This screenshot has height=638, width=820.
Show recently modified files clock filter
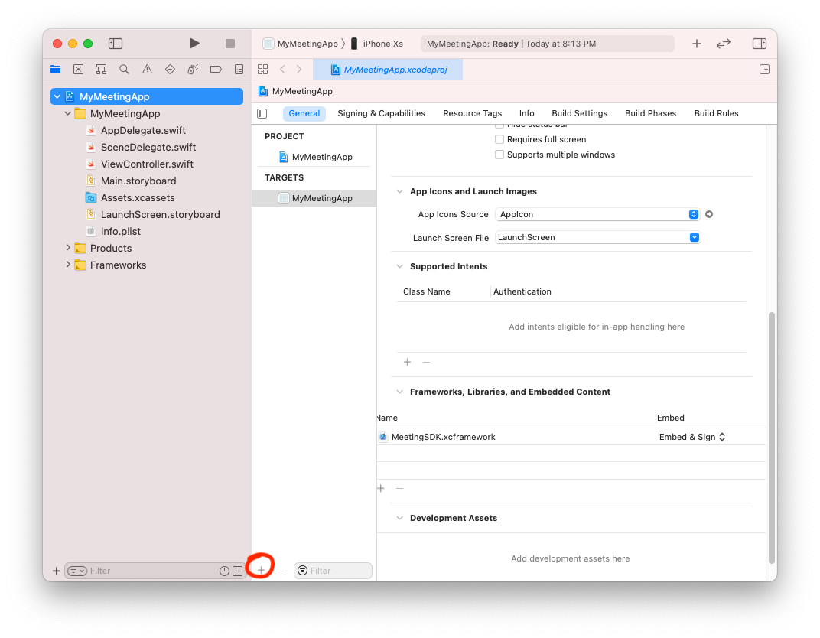[224, 571]
